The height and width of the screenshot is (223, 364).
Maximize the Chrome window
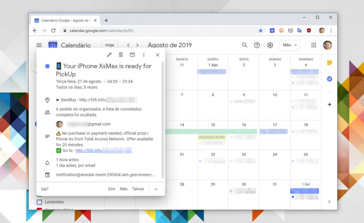click(317, 17)
